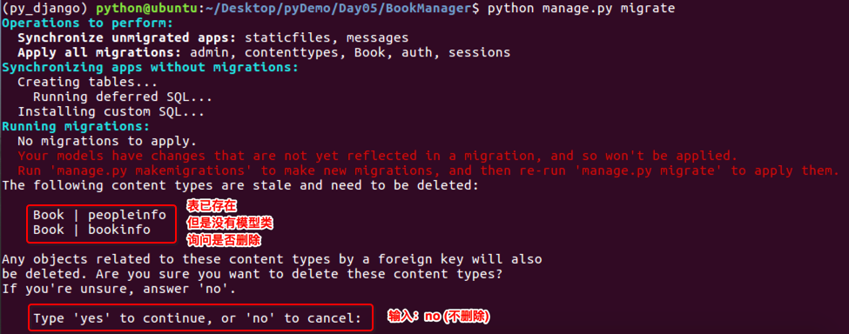
Task: Click red warning about models having changes
Action: click(x=377, y=157)
